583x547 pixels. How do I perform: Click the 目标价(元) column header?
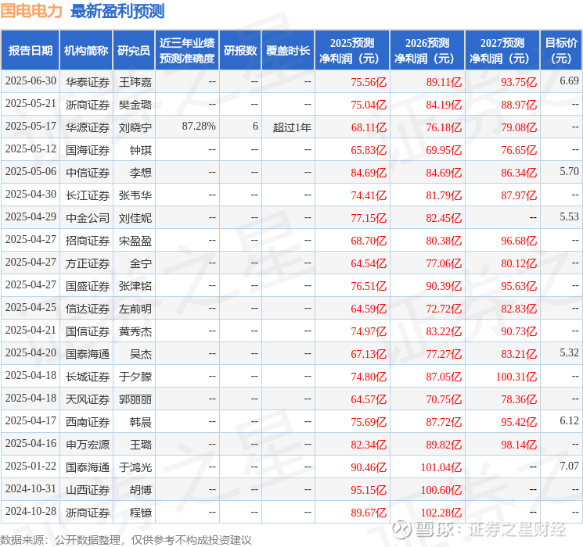[561, 51]
